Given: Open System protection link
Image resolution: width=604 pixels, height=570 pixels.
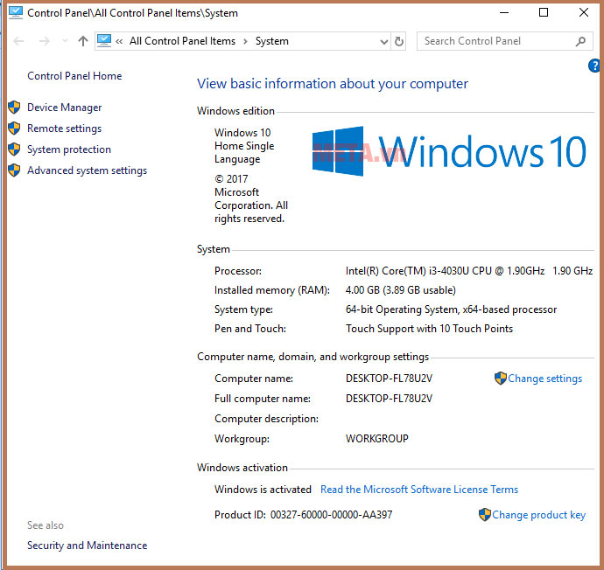Looking at the screenshot, I should click(69, 149).
